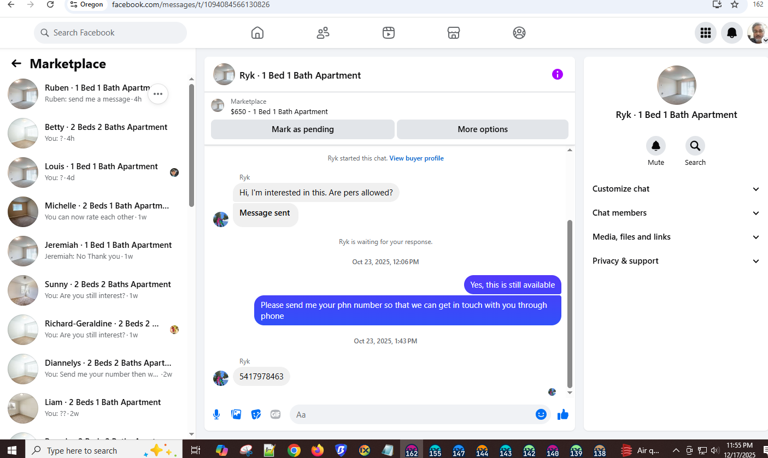Expand the Chat members section
Screen dimensions: 768x458
(676, 213)
